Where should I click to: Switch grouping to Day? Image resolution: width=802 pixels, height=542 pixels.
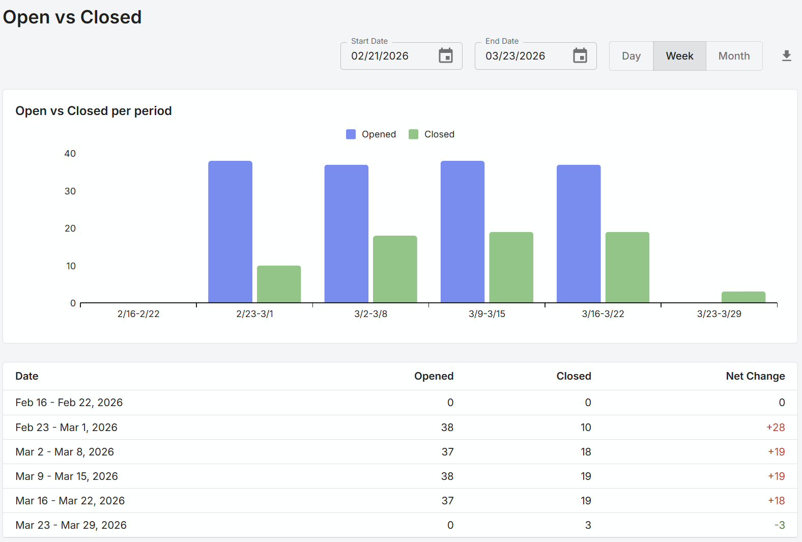[631, 56]
